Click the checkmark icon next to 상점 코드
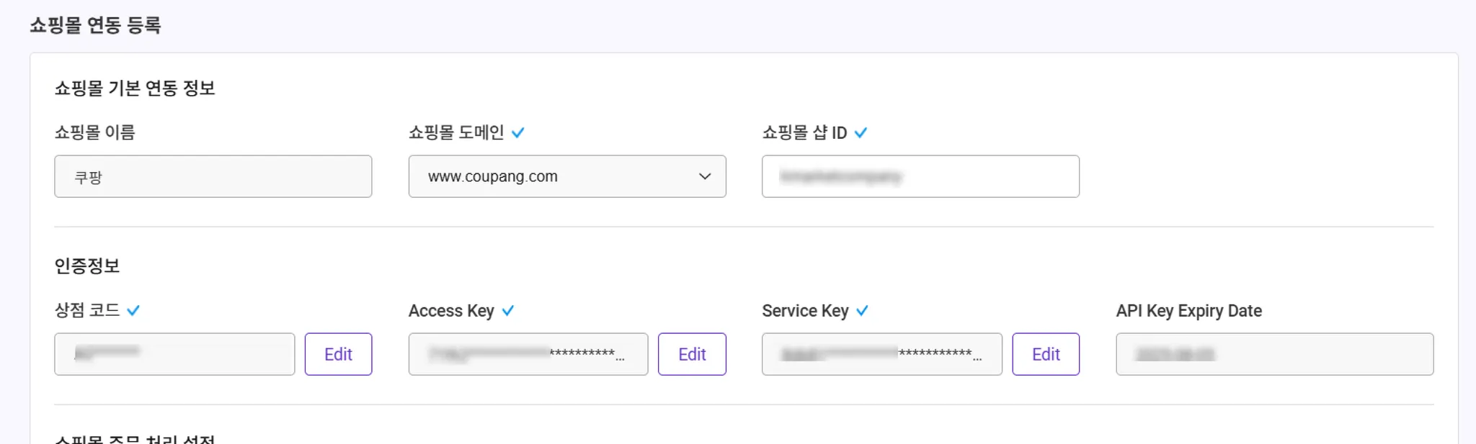This screenshot has height=444, width=1476. point(133,310)
